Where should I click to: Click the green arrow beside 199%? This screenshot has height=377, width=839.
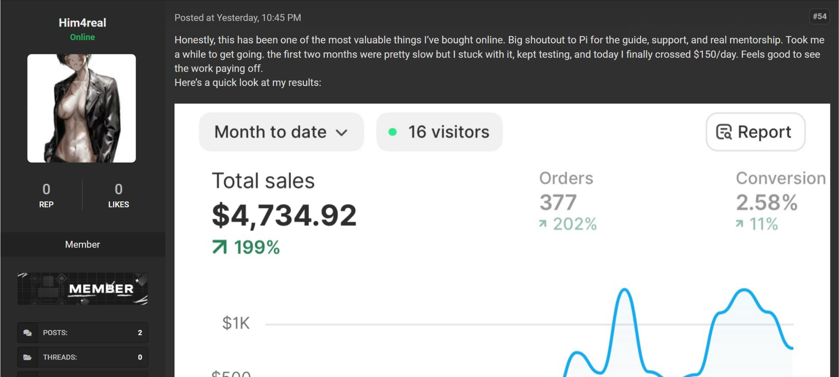pyautogui.click(x=220, y=247)
